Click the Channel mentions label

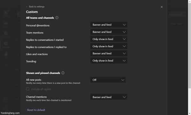point(36,97)
